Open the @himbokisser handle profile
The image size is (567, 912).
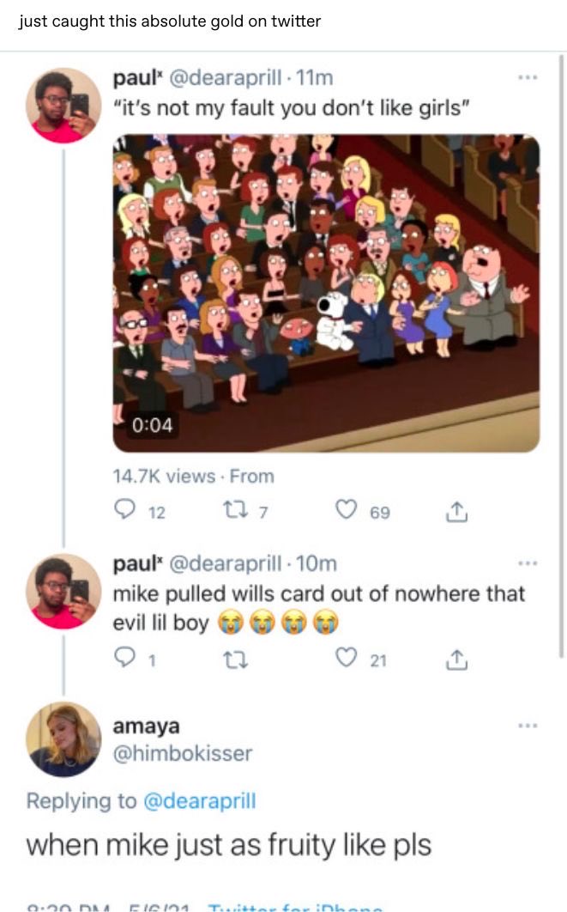(183, 753)
